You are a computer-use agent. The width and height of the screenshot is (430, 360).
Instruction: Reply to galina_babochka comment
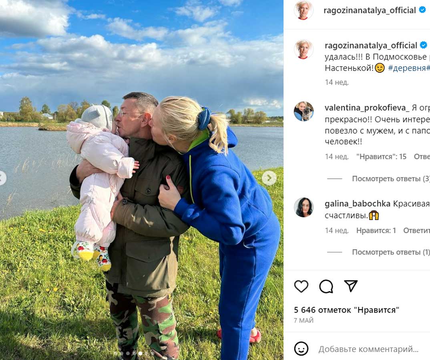[x=416, y=231]
